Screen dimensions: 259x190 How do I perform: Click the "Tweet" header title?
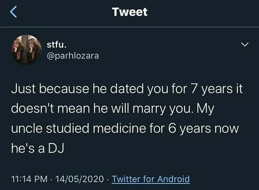(129, 12)
